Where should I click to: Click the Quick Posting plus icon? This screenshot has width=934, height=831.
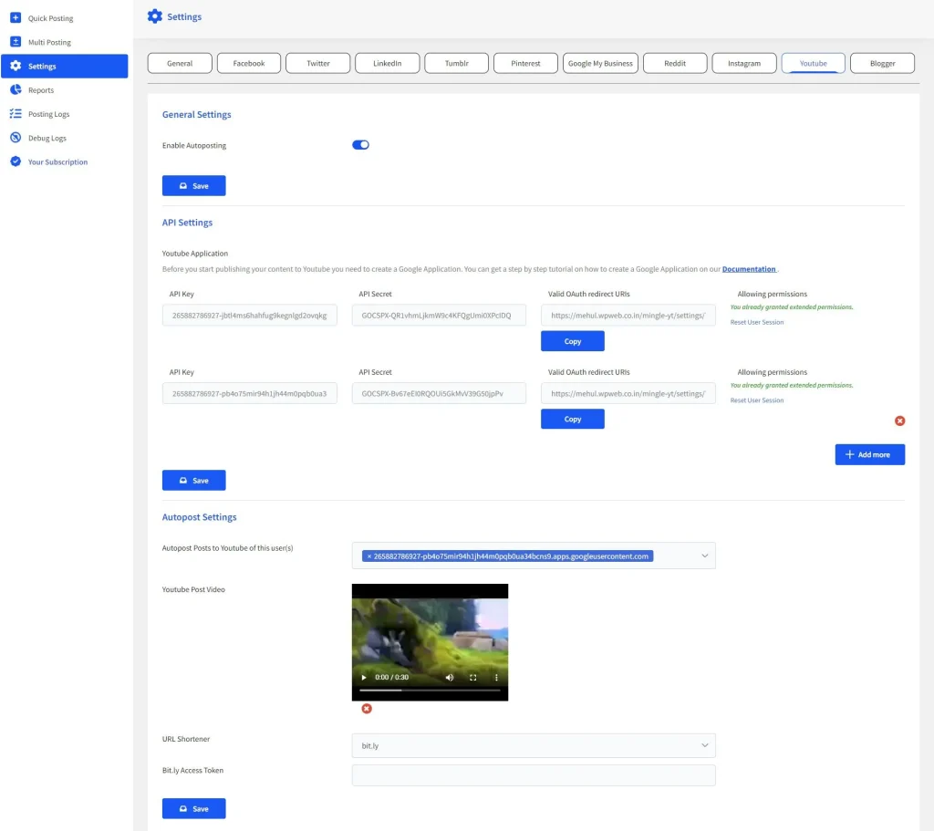(16, 18)
